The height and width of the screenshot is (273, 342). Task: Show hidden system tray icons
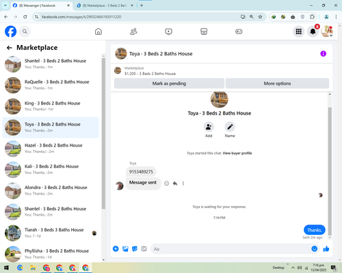point(293,268)
